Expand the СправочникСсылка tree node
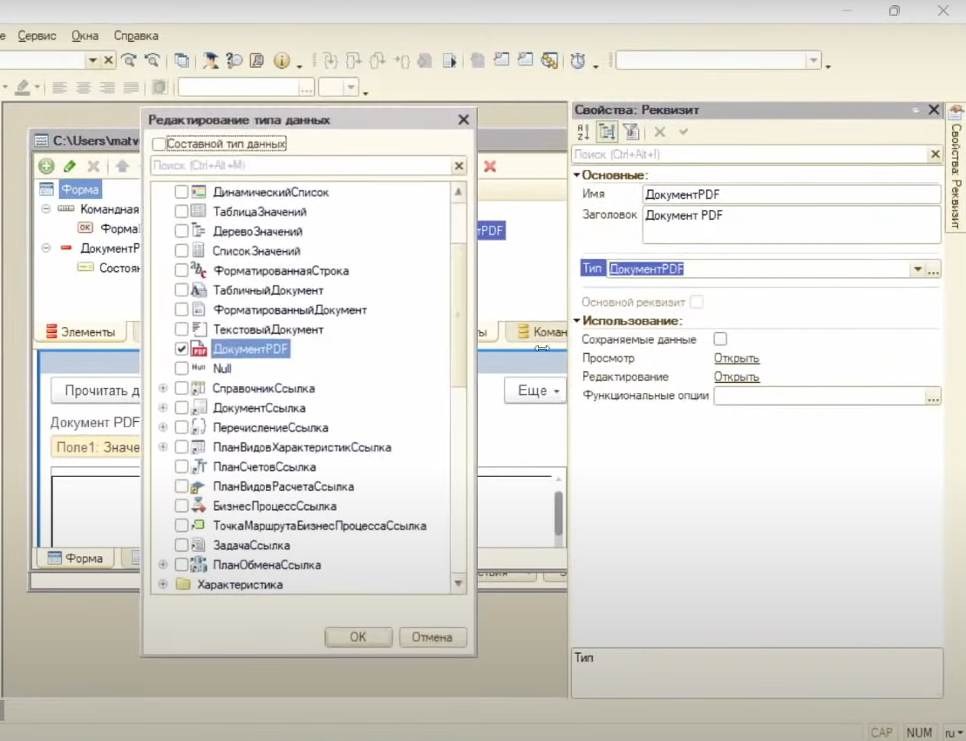Viewport: 966px width, 741px height. [x=163, y=388]
